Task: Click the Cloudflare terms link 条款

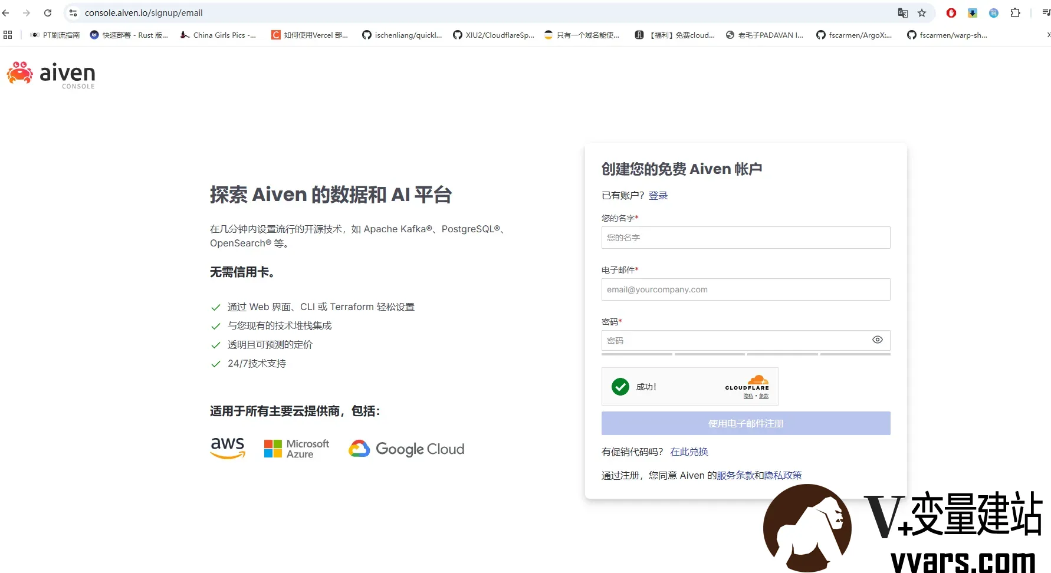Action: pos(764,396)
